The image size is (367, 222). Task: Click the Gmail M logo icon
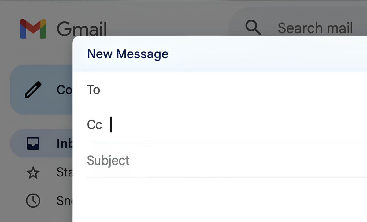point(33,29)
